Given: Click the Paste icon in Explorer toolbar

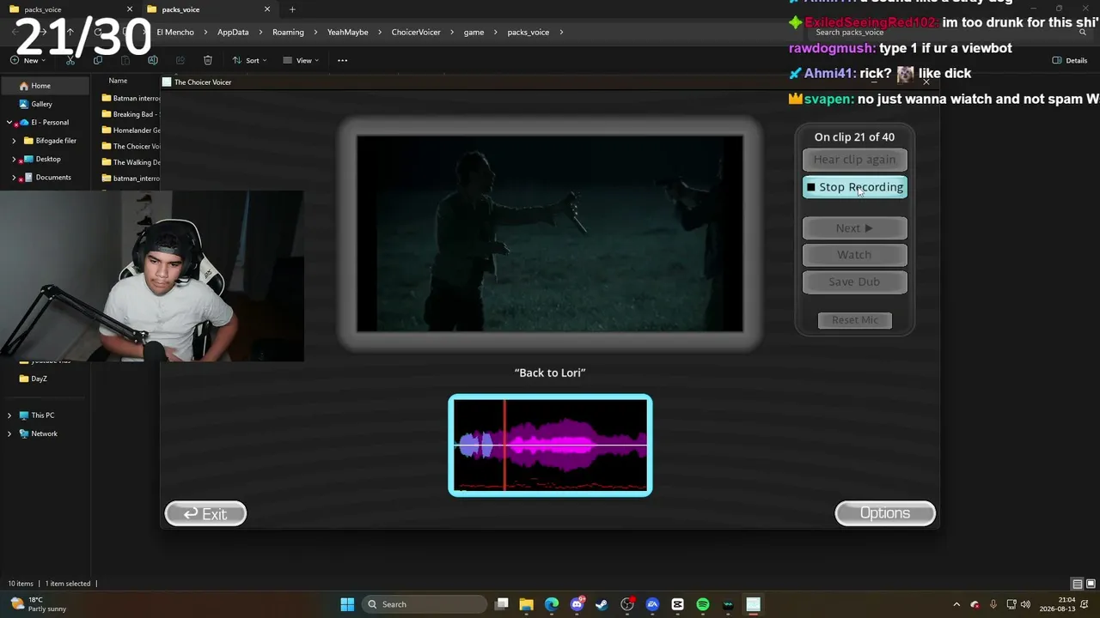Looking at the screenshot, I should pyautogui.click(x=125, y=60).
